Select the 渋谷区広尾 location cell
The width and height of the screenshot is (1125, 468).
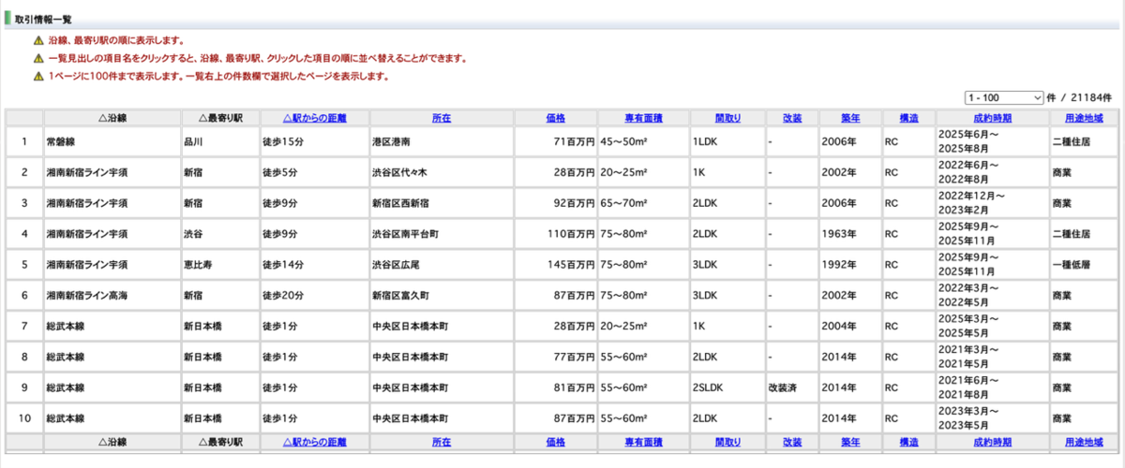(442, 265)
